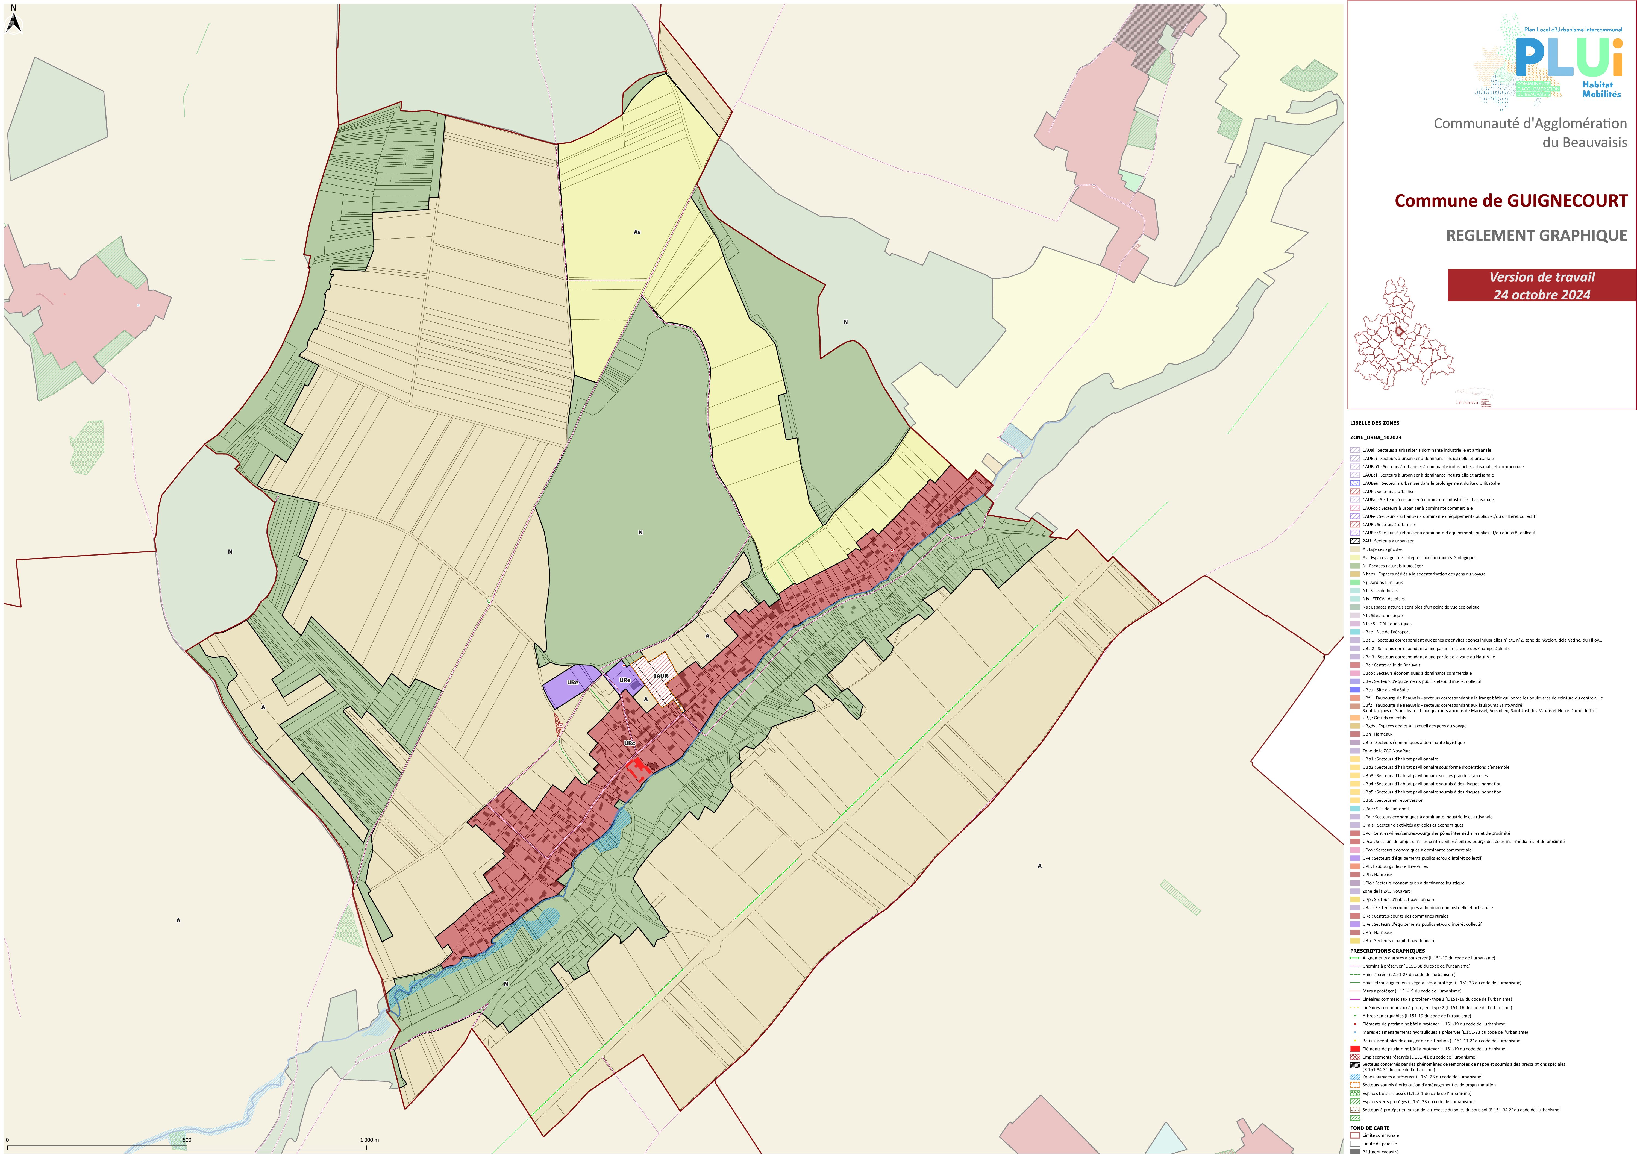Click the Murs à protéger red line symbol
The width and height of the screenshot is (1637, 1158).
(1355, 991)
